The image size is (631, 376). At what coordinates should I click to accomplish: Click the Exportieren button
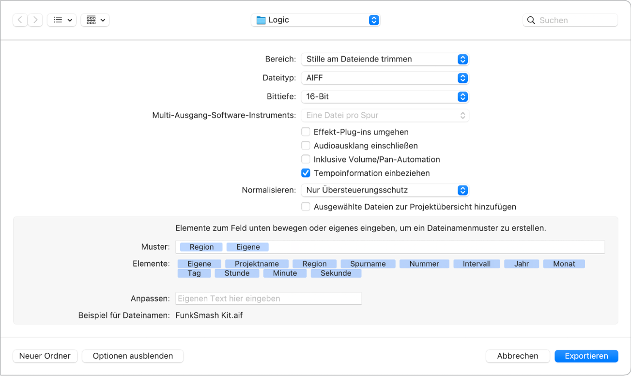coord(586,356)
